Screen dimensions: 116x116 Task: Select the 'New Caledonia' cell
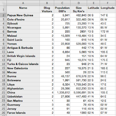[23, 68]
